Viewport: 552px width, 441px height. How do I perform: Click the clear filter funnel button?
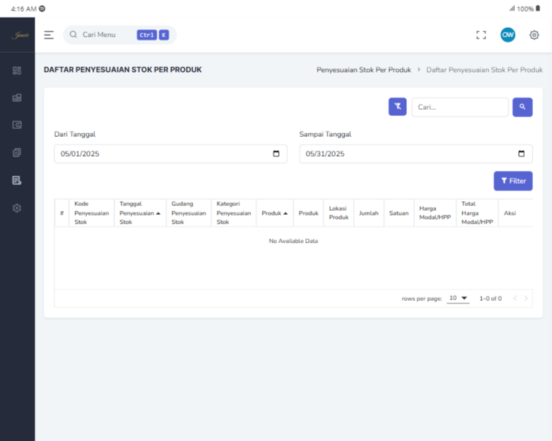[397, 107]
